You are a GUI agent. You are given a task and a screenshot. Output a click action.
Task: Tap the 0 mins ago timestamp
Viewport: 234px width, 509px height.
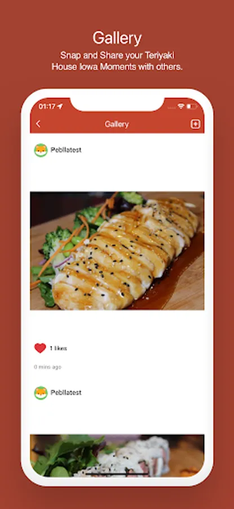tap(47, 367)
